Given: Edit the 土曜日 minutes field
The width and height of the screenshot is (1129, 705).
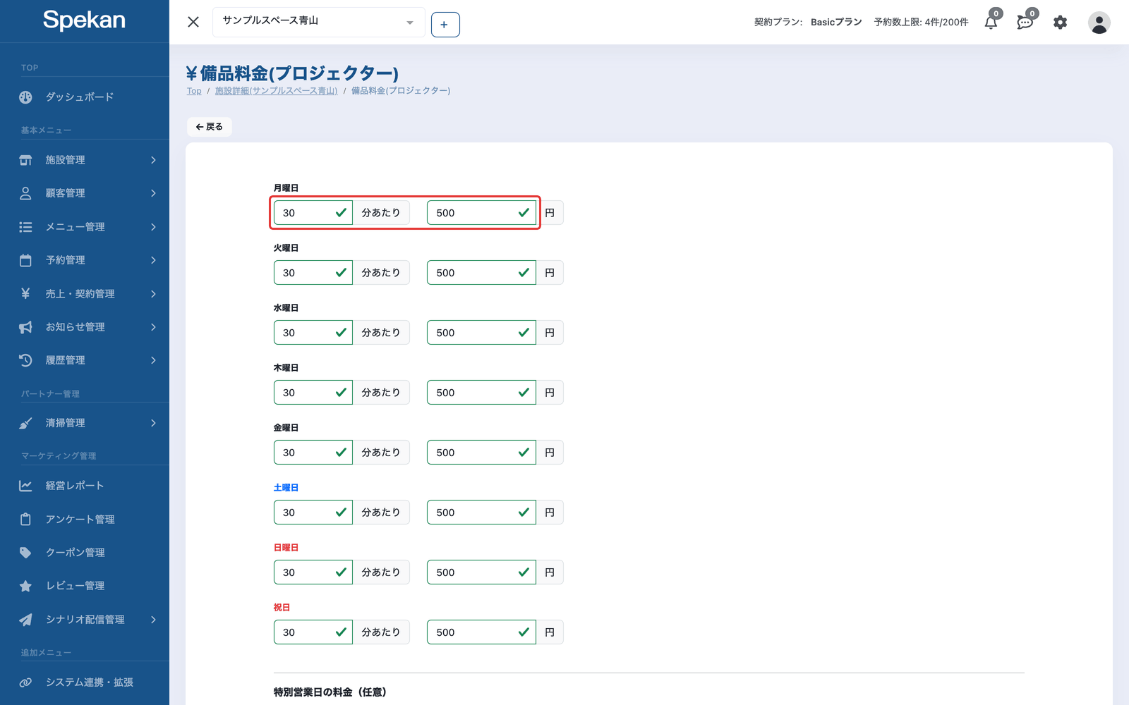Looking at the screenshot, I should [x=313, y=513].
